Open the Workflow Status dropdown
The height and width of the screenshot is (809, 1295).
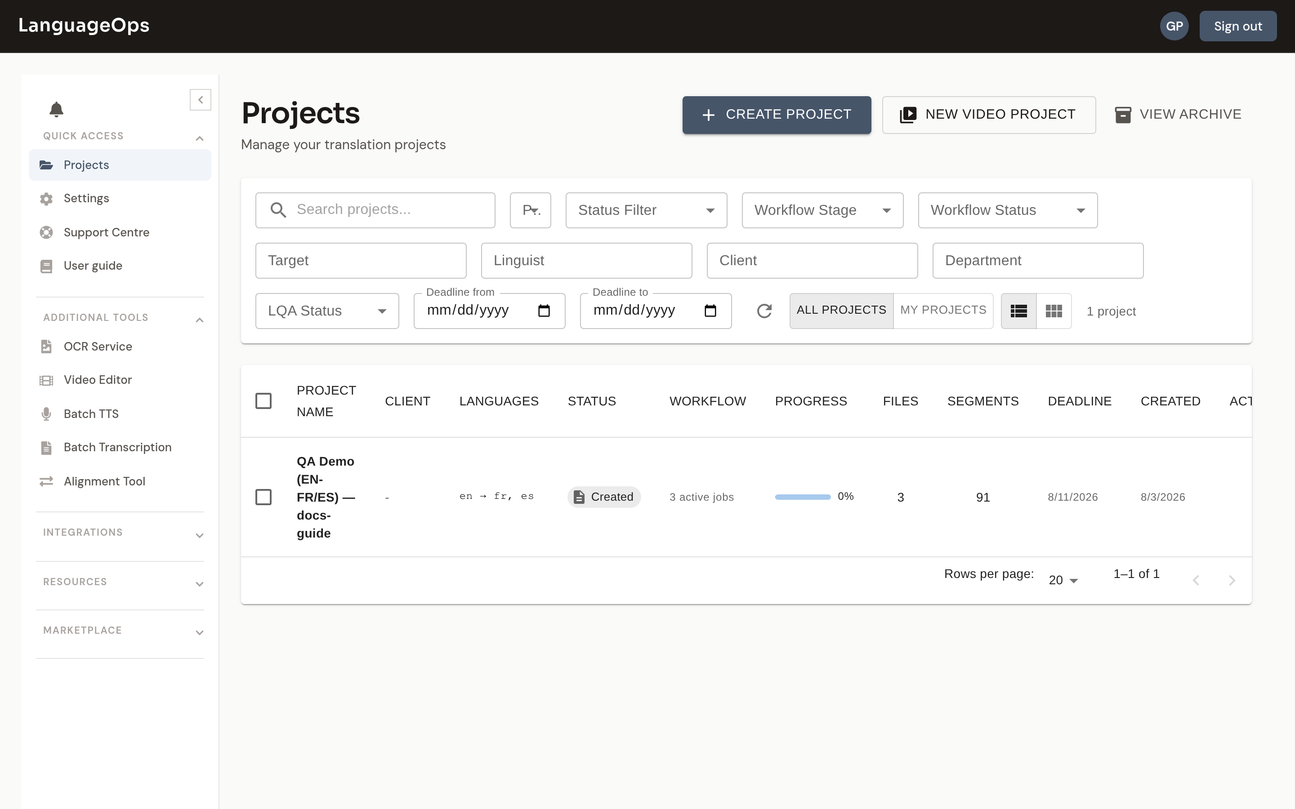(1008, 210)
